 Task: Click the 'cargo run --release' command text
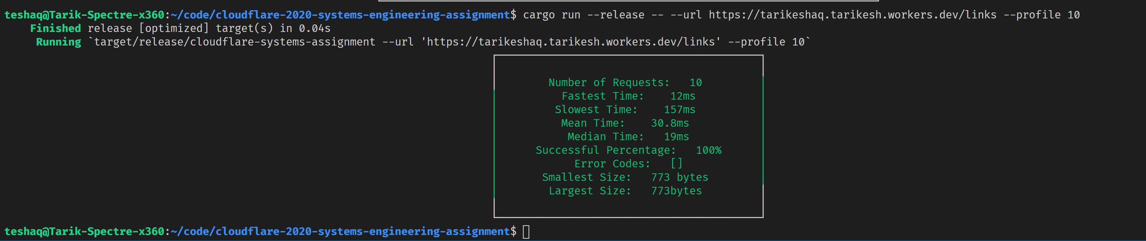[x=583, y=15]
